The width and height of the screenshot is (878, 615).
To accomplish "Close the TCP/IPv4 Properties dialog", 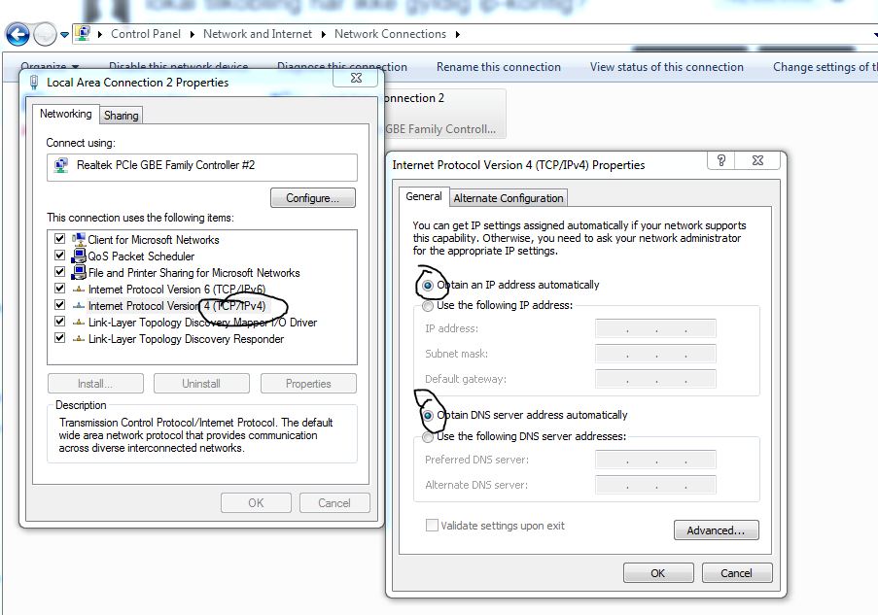I will coord(757,160).
